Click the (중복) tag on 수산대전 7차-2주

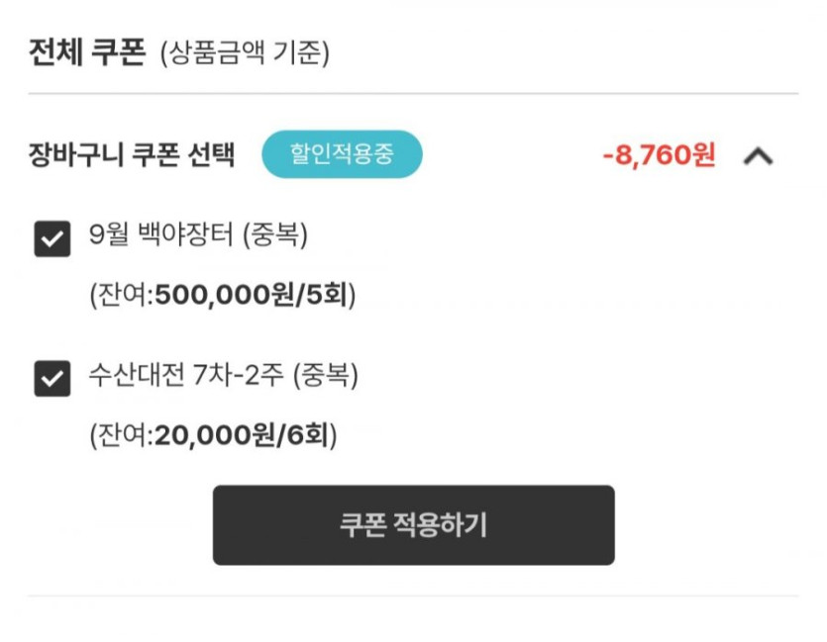pyautogui.click(x=326, y=377)
